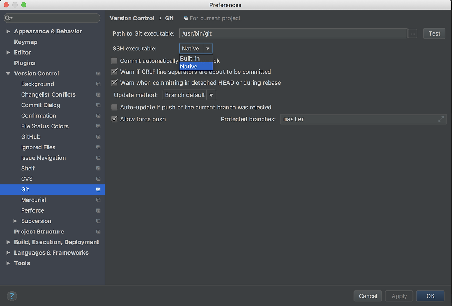Select Mercurial in the settings tree

click(34, 200)
